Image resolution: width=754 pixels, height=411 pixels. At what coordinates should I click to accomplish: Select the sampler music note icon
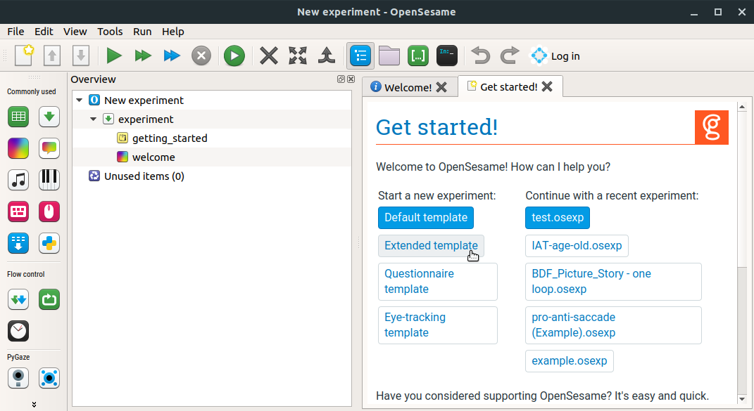click(x=18, y=180)
